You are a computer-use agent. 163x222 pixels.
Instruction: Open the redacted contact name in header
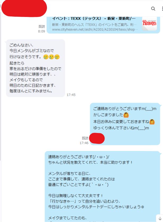coord(24,8)
